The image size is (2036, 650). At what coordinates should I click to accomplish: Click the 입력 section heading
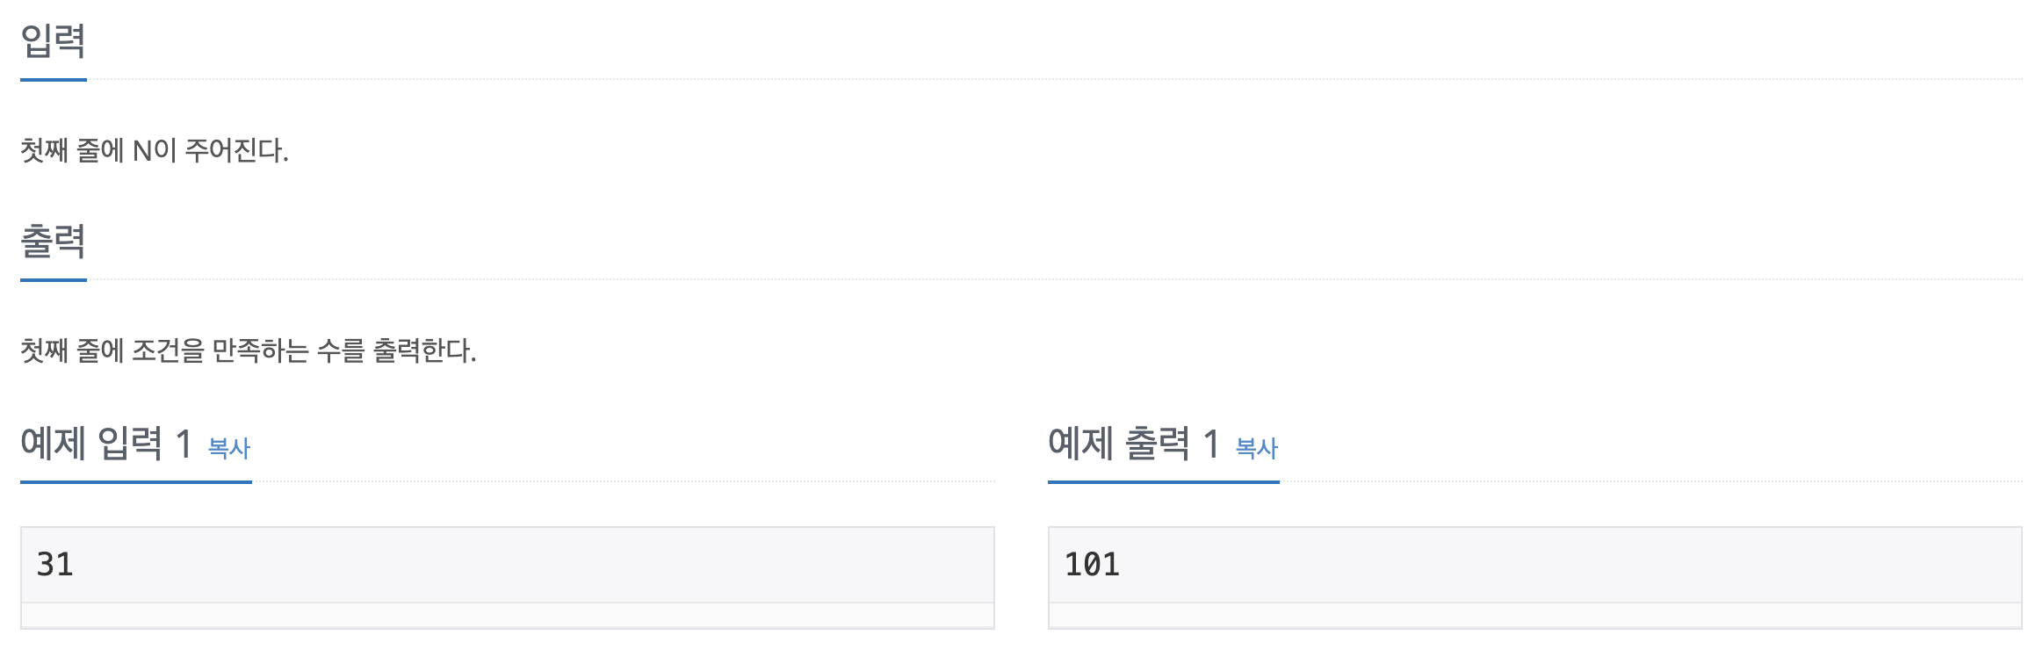(x=53, y=40)
